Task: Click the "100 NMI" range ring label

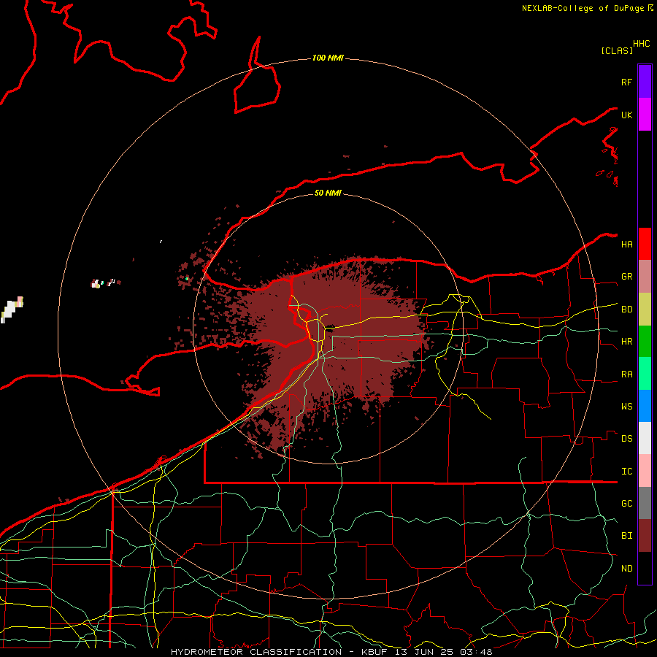Action: pyautogui.click(x=328, y=58)
